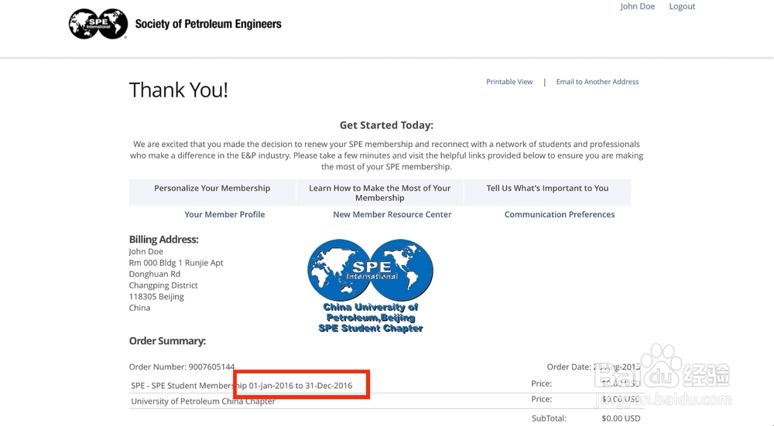Select Order Number 9007605144
This screenshot has height=426, width=774.
182,366
